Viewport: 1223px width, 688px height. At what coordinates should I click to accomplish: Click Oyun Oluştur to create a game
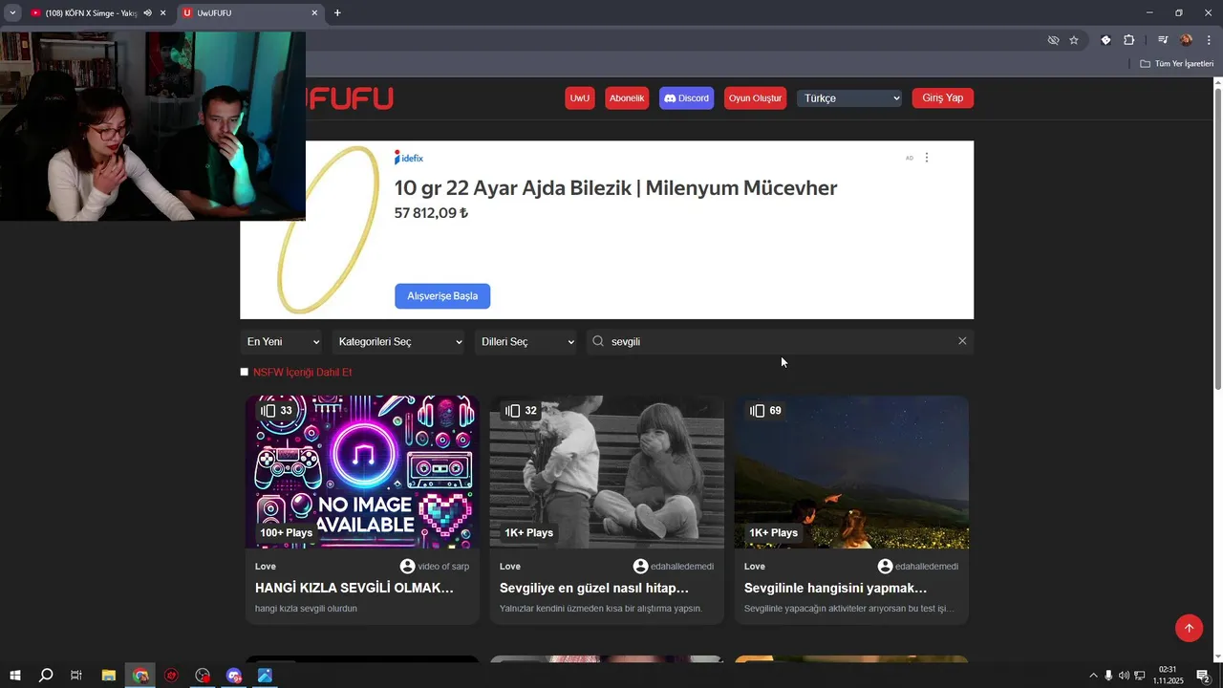tap(755, 98)
